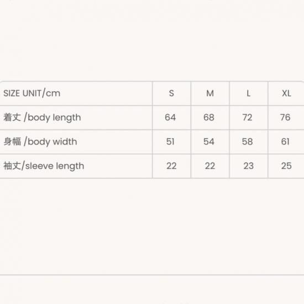
Task: Click the body width row label
Action: tap(40, 141)
